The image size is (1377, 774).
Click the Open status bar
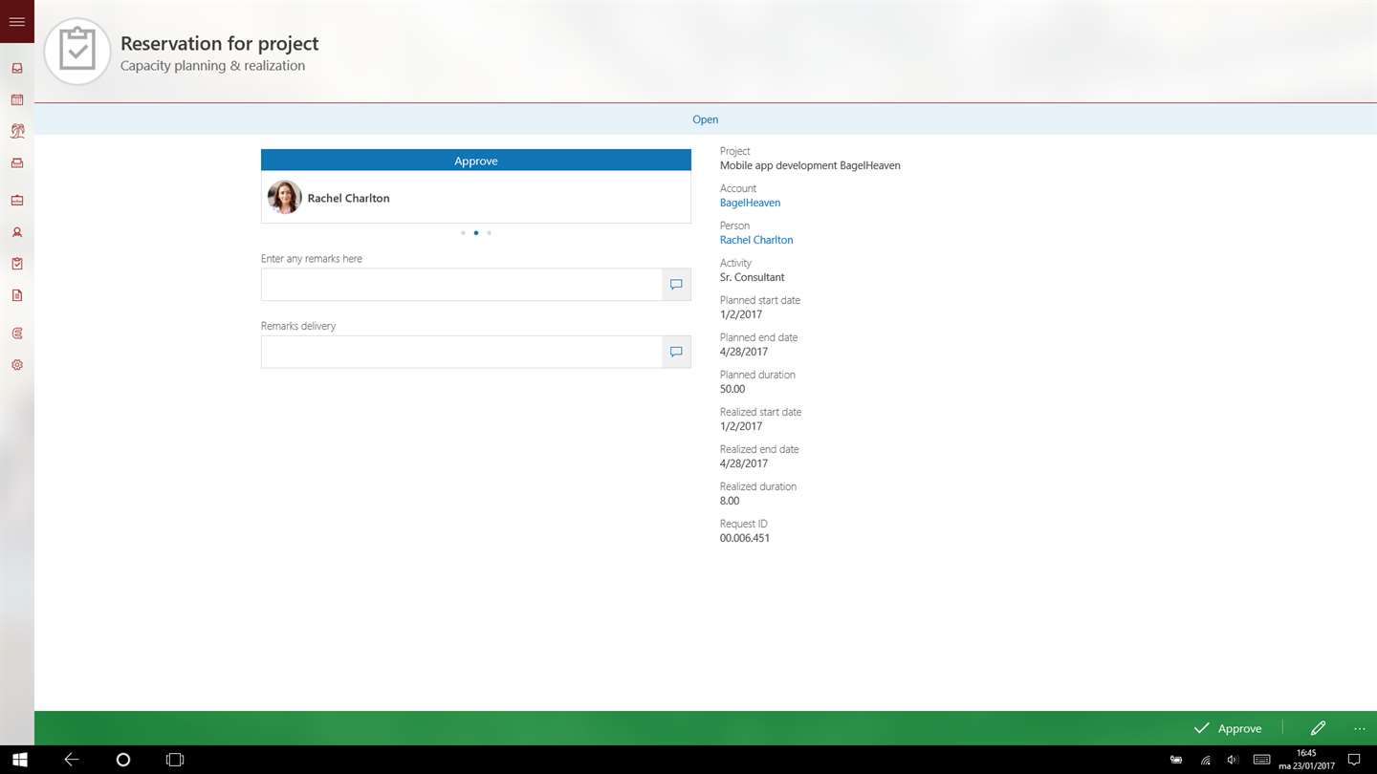(706, 119)
